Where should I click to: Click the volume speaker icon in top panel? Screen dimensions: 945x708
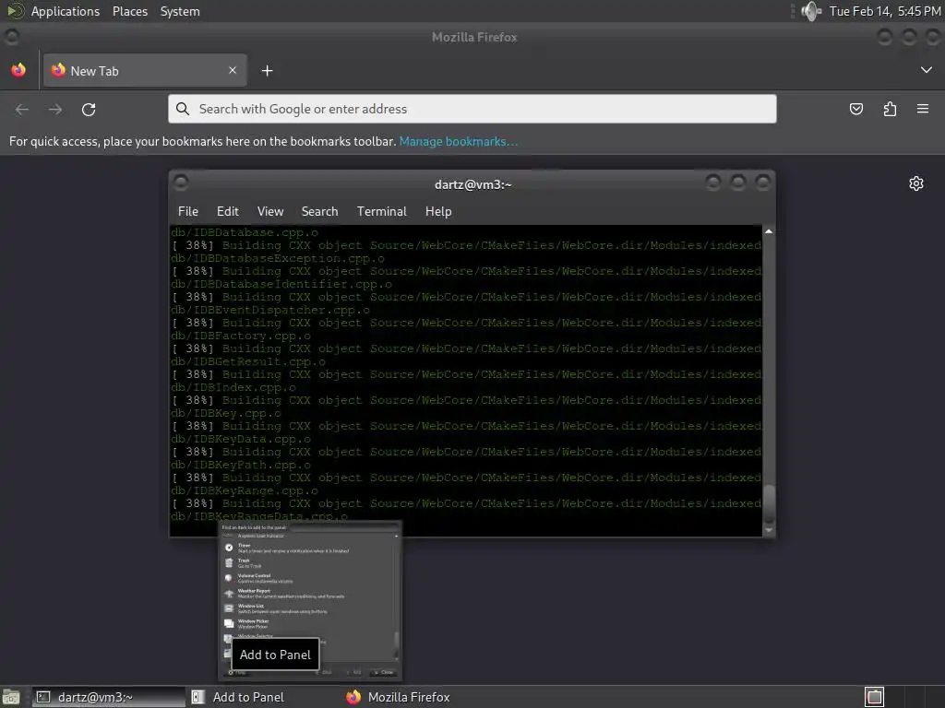tap(811, 11)
